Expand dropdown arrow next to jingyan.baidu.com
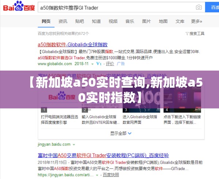 tap(74, 145)
